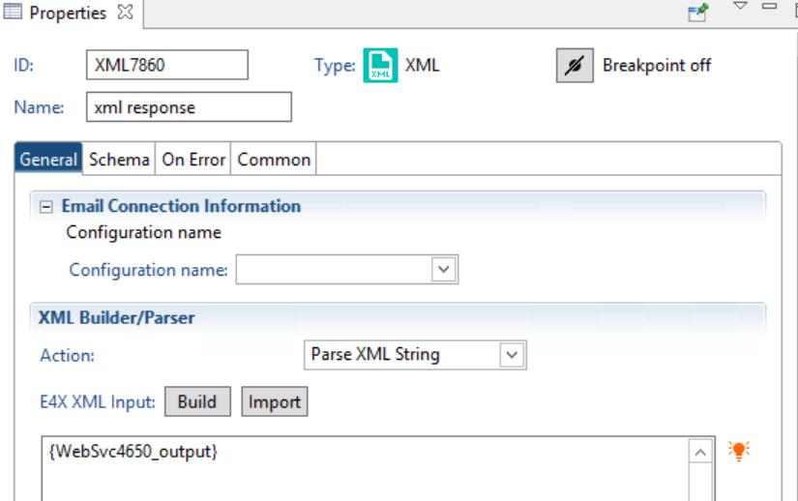The image size is (798, 501).
Task: Open the Action dropdown list
Action: click(x=512, y=355)
